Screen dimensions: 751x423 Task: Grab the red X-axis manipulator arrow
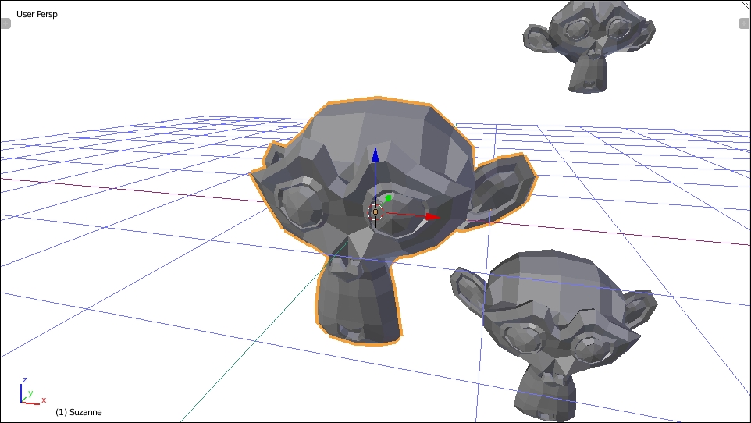tap(432, 217)
